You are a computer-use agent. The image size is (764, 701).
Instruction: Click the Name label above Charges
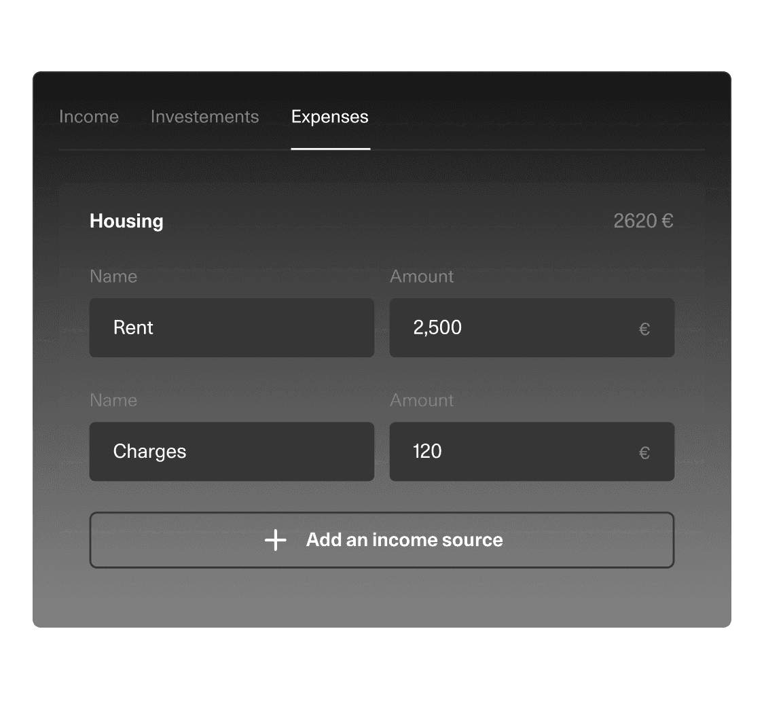coord(113,400)
